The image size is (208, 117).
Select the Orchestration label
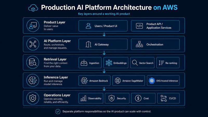click(x=155, y=44)
